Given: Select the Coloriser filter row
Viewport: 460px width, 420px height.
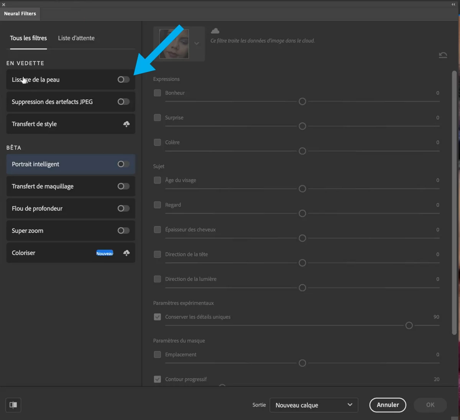Looking at the screenshot, I should (x=71, y=253).
